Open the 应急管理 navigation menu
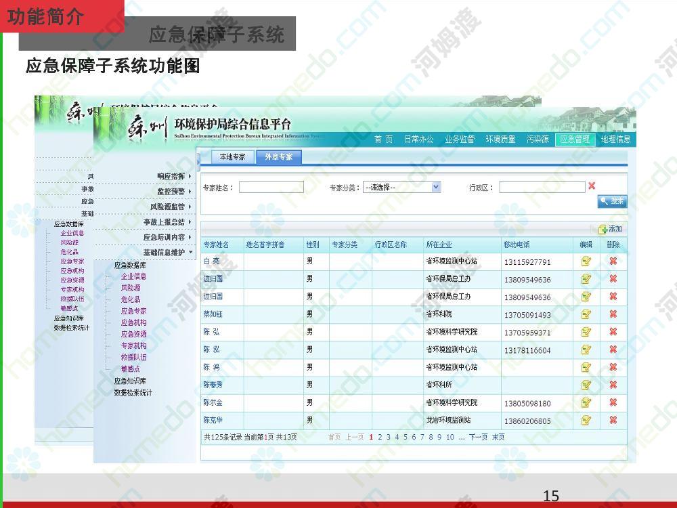 (x=574, y=140)
